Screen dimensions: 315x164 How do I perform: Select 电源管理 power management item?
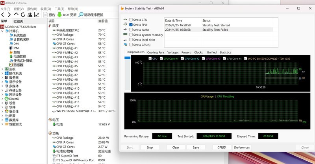pos(20,56)
